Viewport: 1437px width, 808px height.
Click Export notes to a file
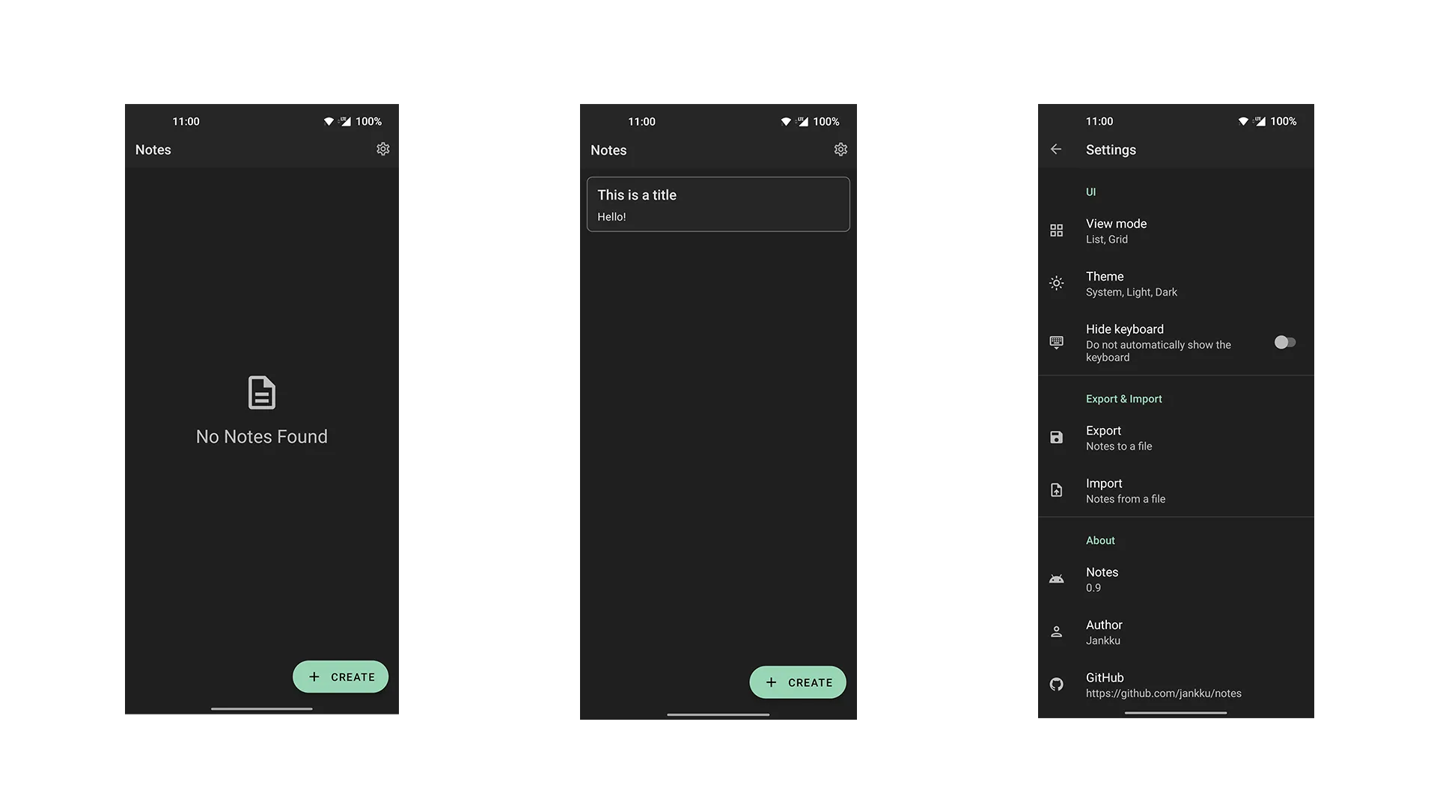click(x=1176, y=437)
